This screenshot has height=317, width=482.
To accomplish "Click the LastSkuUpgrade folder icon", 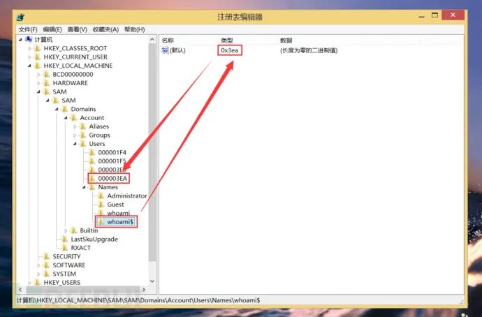I will click(x=64, y=239).
